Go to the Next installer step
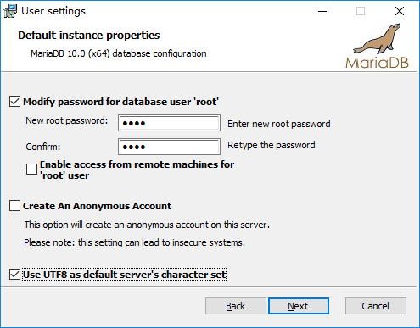This screenshot has width=420, height=328. (x=299, y=306)
